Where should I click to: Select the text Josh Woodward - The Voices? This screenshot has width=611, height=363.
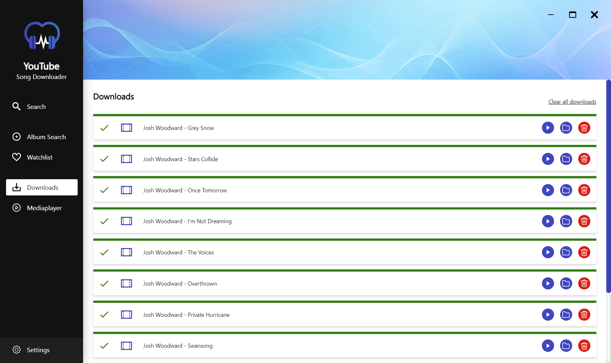pyautogui.click(x=179, y=252)
